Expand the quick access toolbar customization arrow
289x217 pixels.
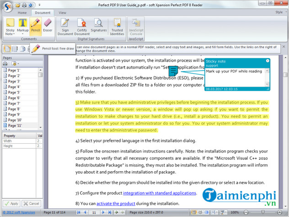point(39,5)
